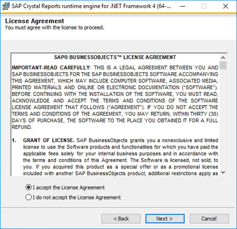Click the license text scrollbar thumb

pos(223,65)
